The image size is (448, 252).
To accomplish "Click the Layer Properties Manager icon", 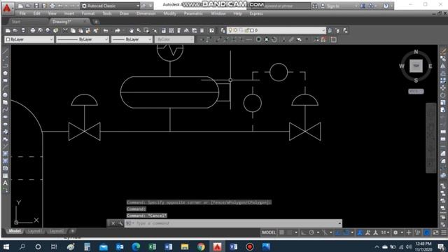I will point(223,30).
